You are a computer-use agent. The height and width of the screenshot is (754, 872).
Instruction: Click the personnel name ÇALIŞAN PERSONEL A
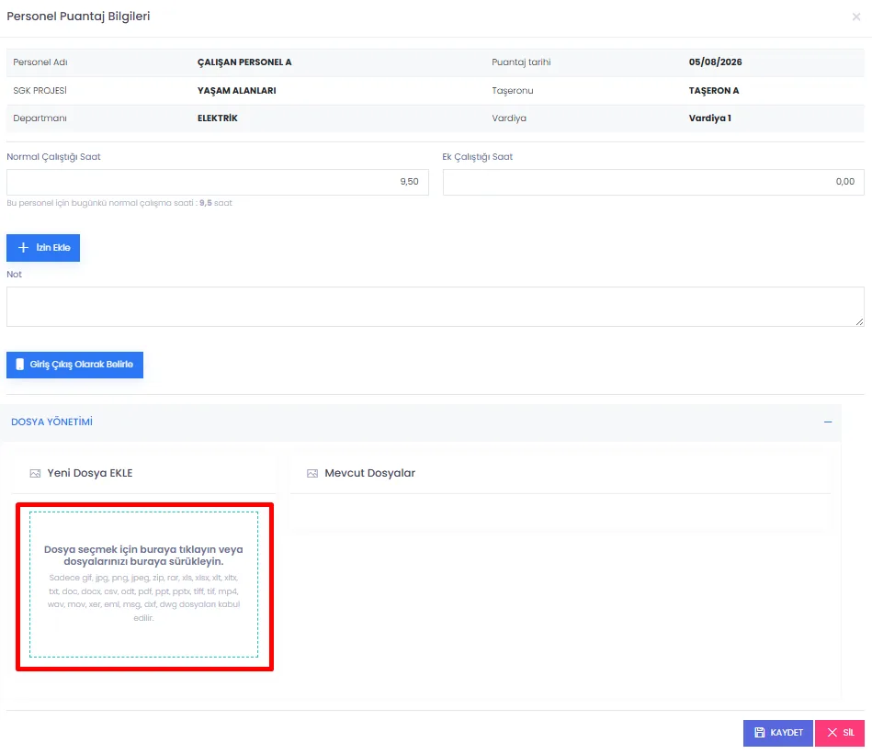click(x=244, y=62)
